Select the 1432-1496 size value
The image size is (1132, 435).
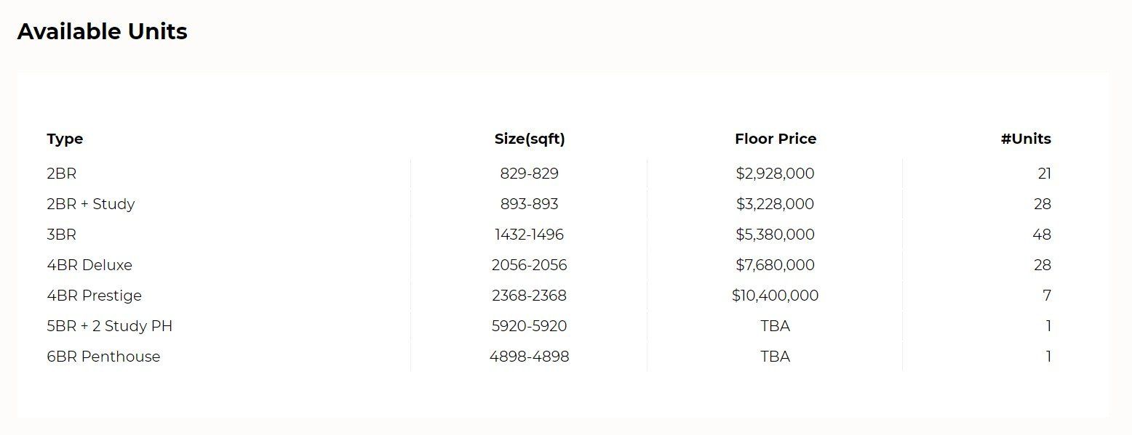(529, 235)
